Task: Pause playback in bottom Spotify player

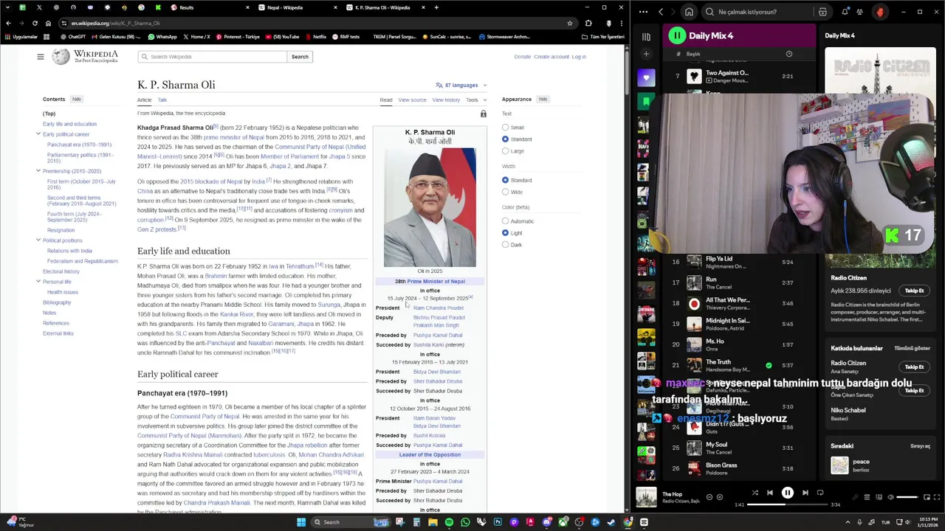Action: [x=788, y=493]
